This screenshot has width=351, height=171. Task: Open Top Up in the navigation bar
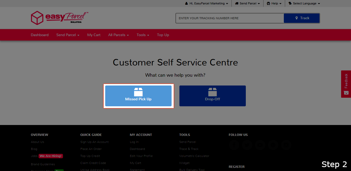click(163, 35)
